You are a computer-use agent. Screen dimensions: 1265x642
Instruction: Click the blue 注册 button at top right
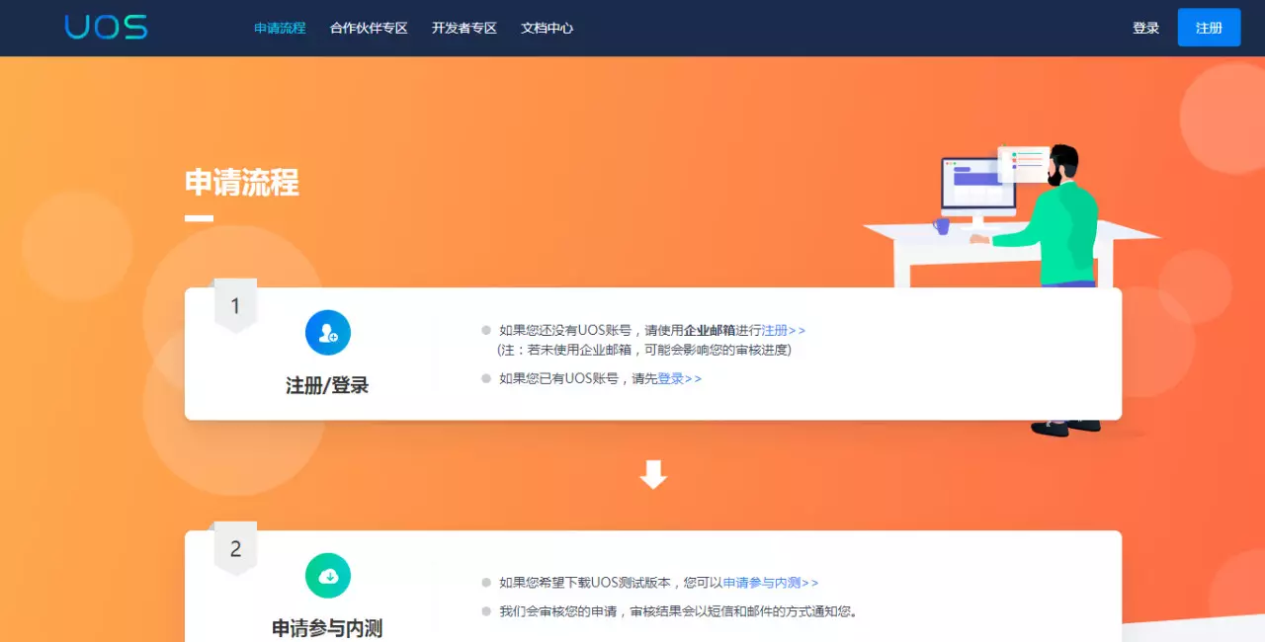(1208, 27)
